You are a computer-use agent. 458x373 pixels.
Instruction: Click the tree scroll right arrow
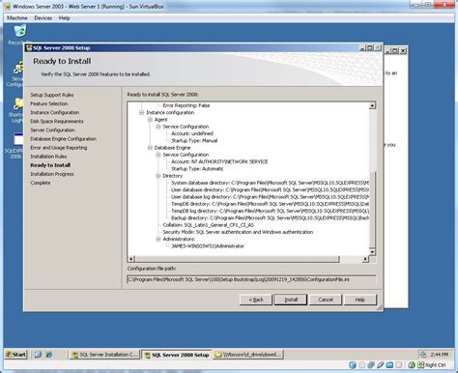click(x=365, y=259)
